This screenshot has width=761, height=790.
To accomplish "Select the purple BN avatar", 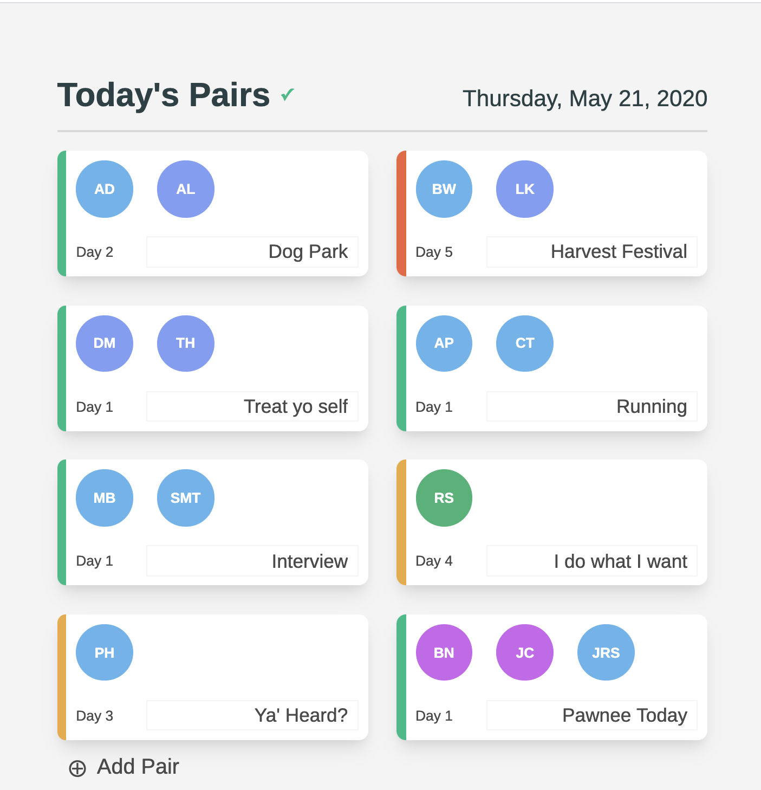I will click(x=444, y=652).
